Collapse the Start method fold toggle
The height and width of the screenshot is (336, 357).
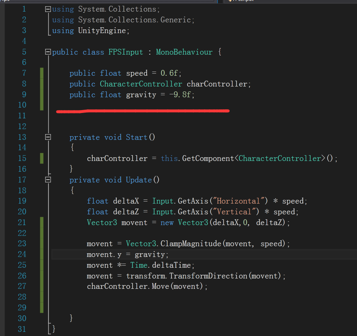48,137
